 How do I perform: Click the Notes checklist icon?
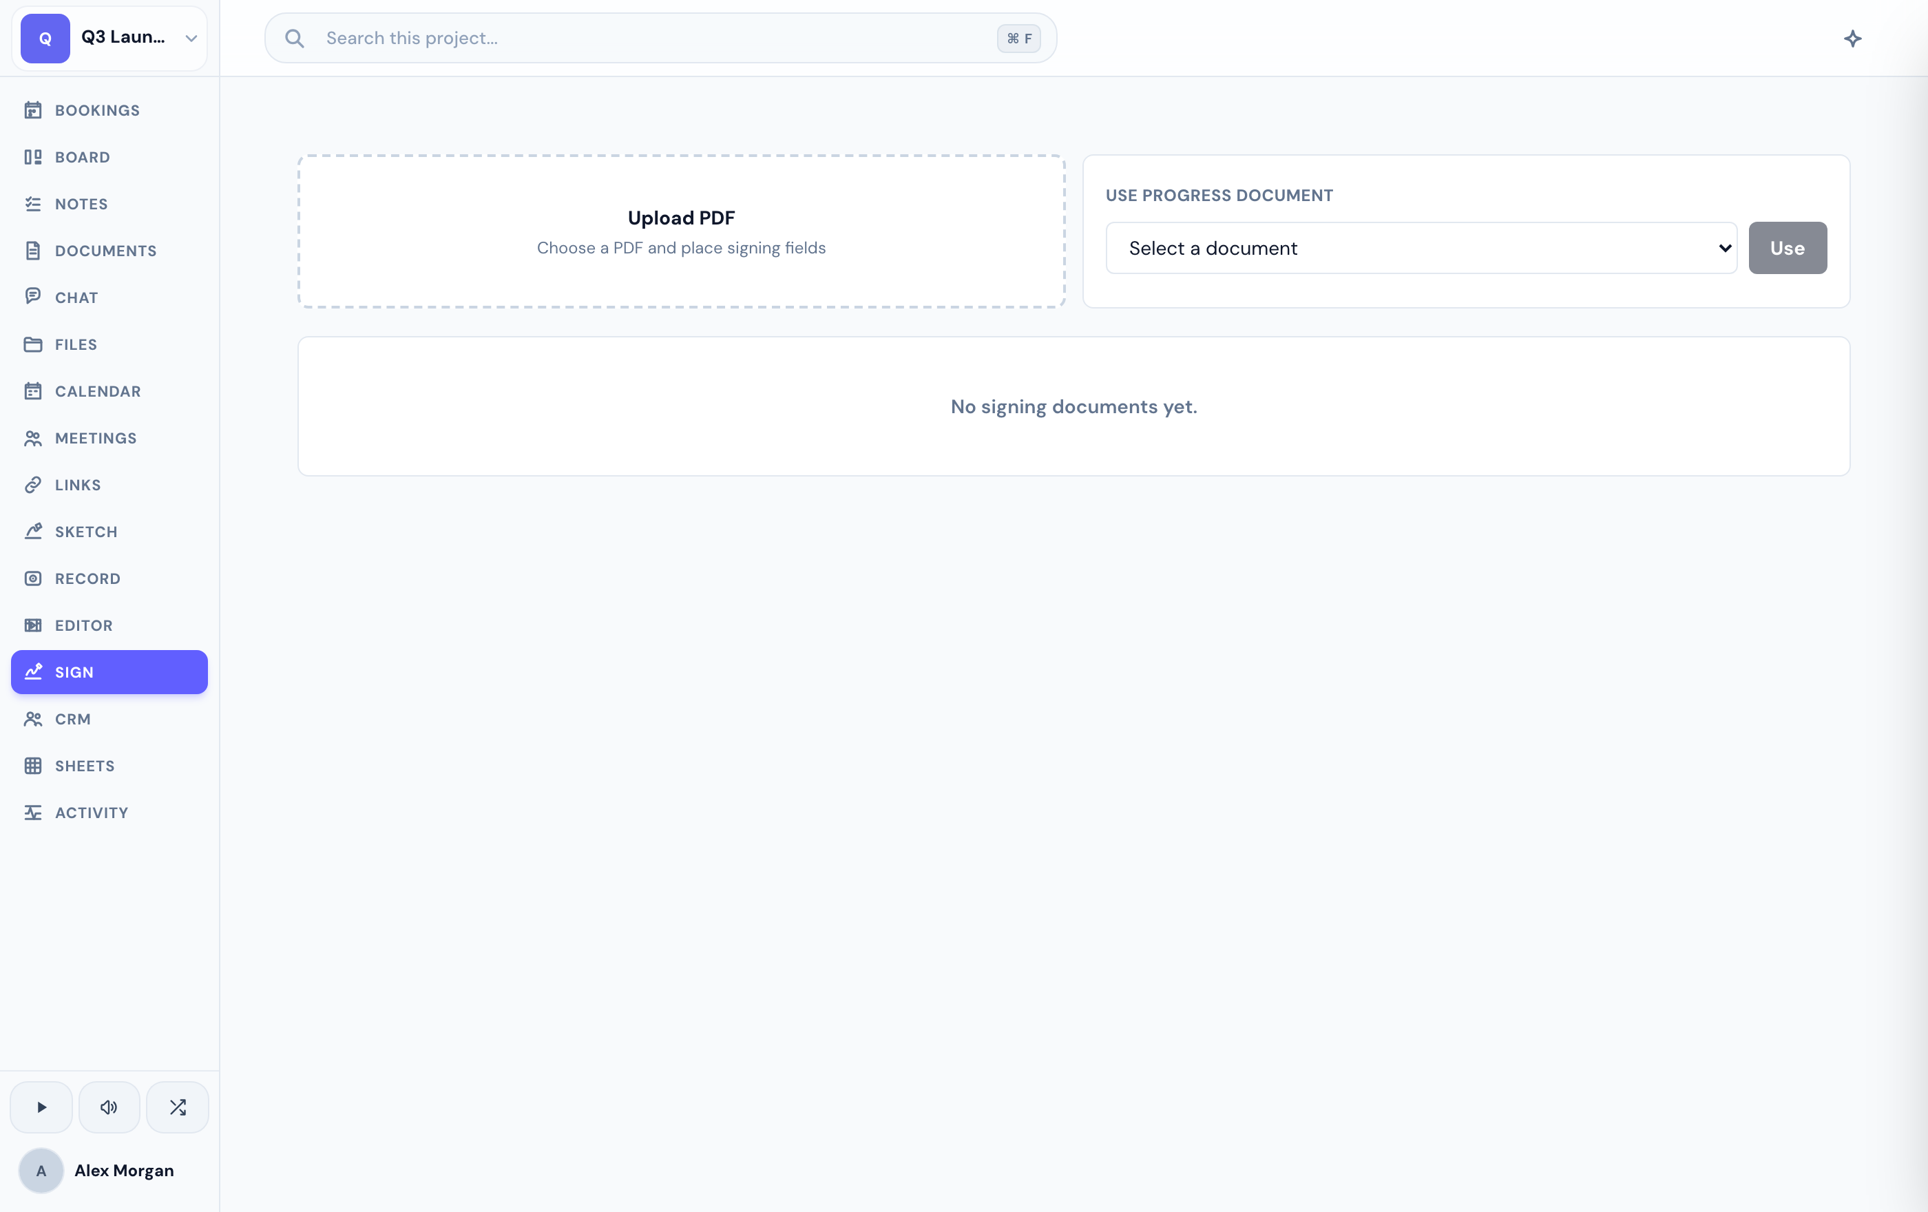click(33, 204)
